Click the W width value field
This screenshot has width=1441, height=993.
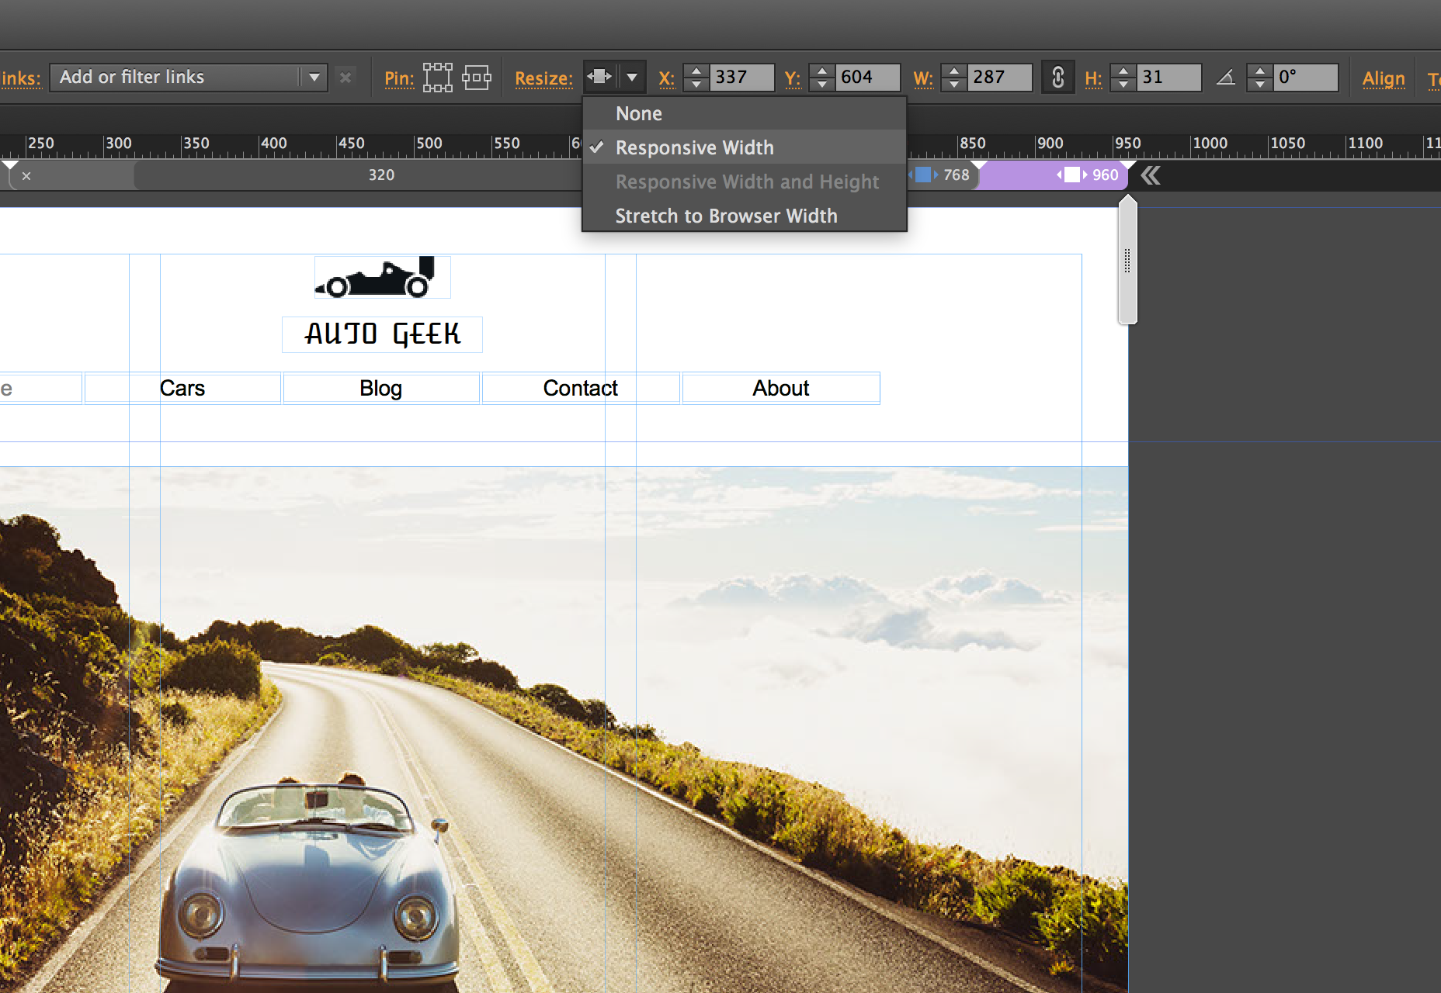click(x=1000, y=77)
